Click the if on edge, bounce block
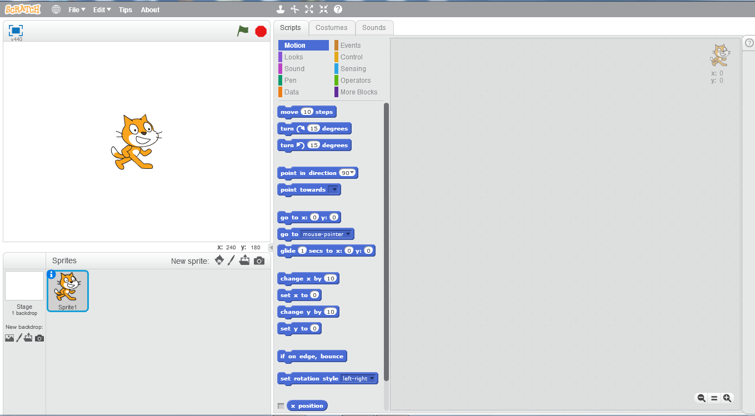755x416 pixels. tap(312, 357)
